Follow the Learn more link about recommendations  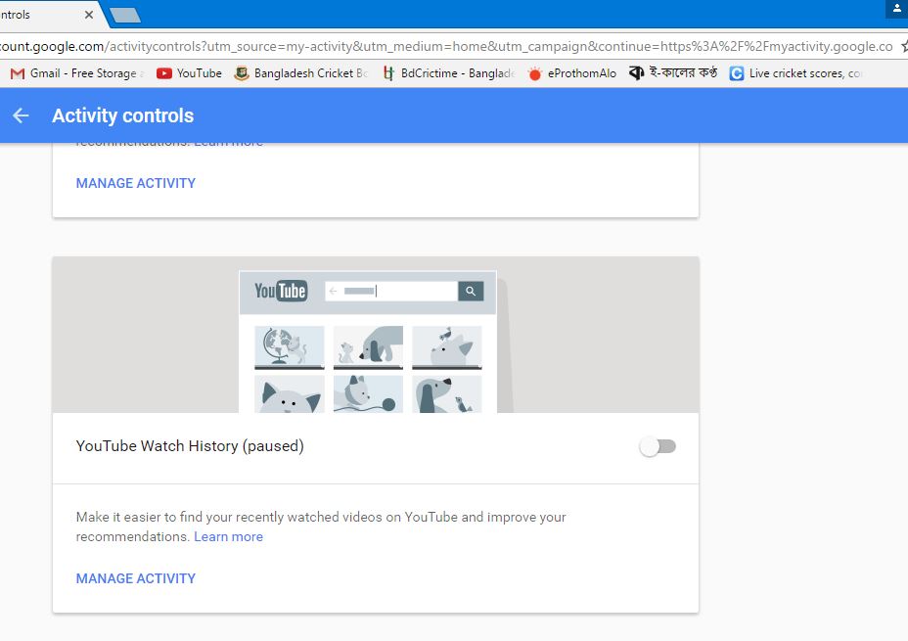[228, 536]
